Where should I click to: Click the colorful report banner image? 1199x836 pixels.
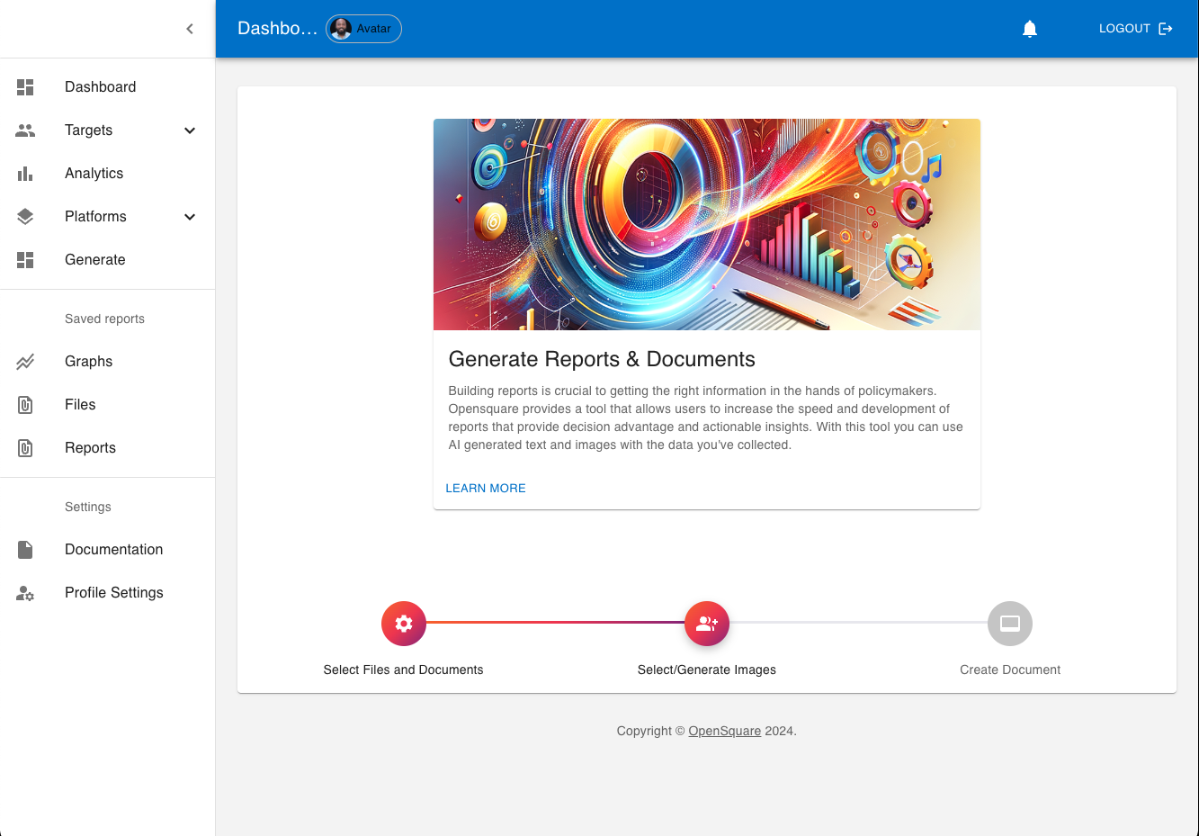[x=707, y=224]
